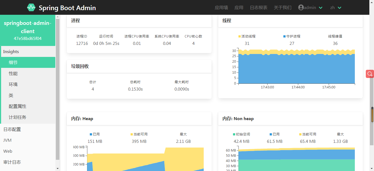Click the 线程峰值 value 36
Screen dimensions: 374x171
point(335,43)
